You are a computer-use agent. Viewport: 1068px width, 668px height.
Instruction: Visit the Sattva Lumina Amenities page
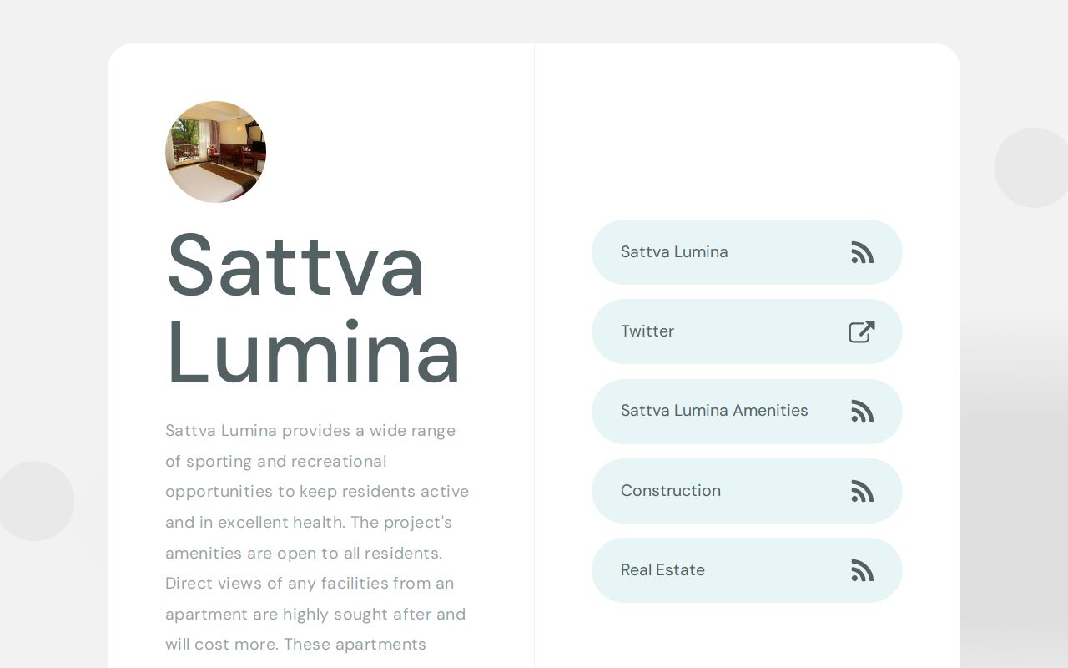click(747, 411)
